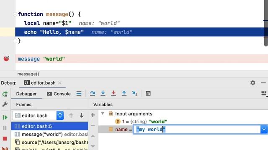The width and height of the screenshot is (268, 150).
Task: Click in the name value edit field
Action: (197, 130)
